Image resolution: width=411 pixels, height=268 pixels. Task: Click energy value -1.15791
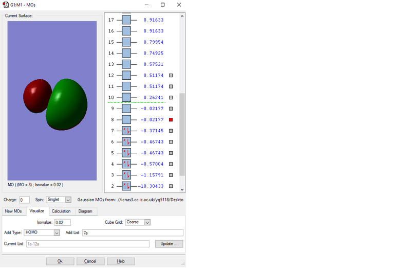click(x=152, y=175)
